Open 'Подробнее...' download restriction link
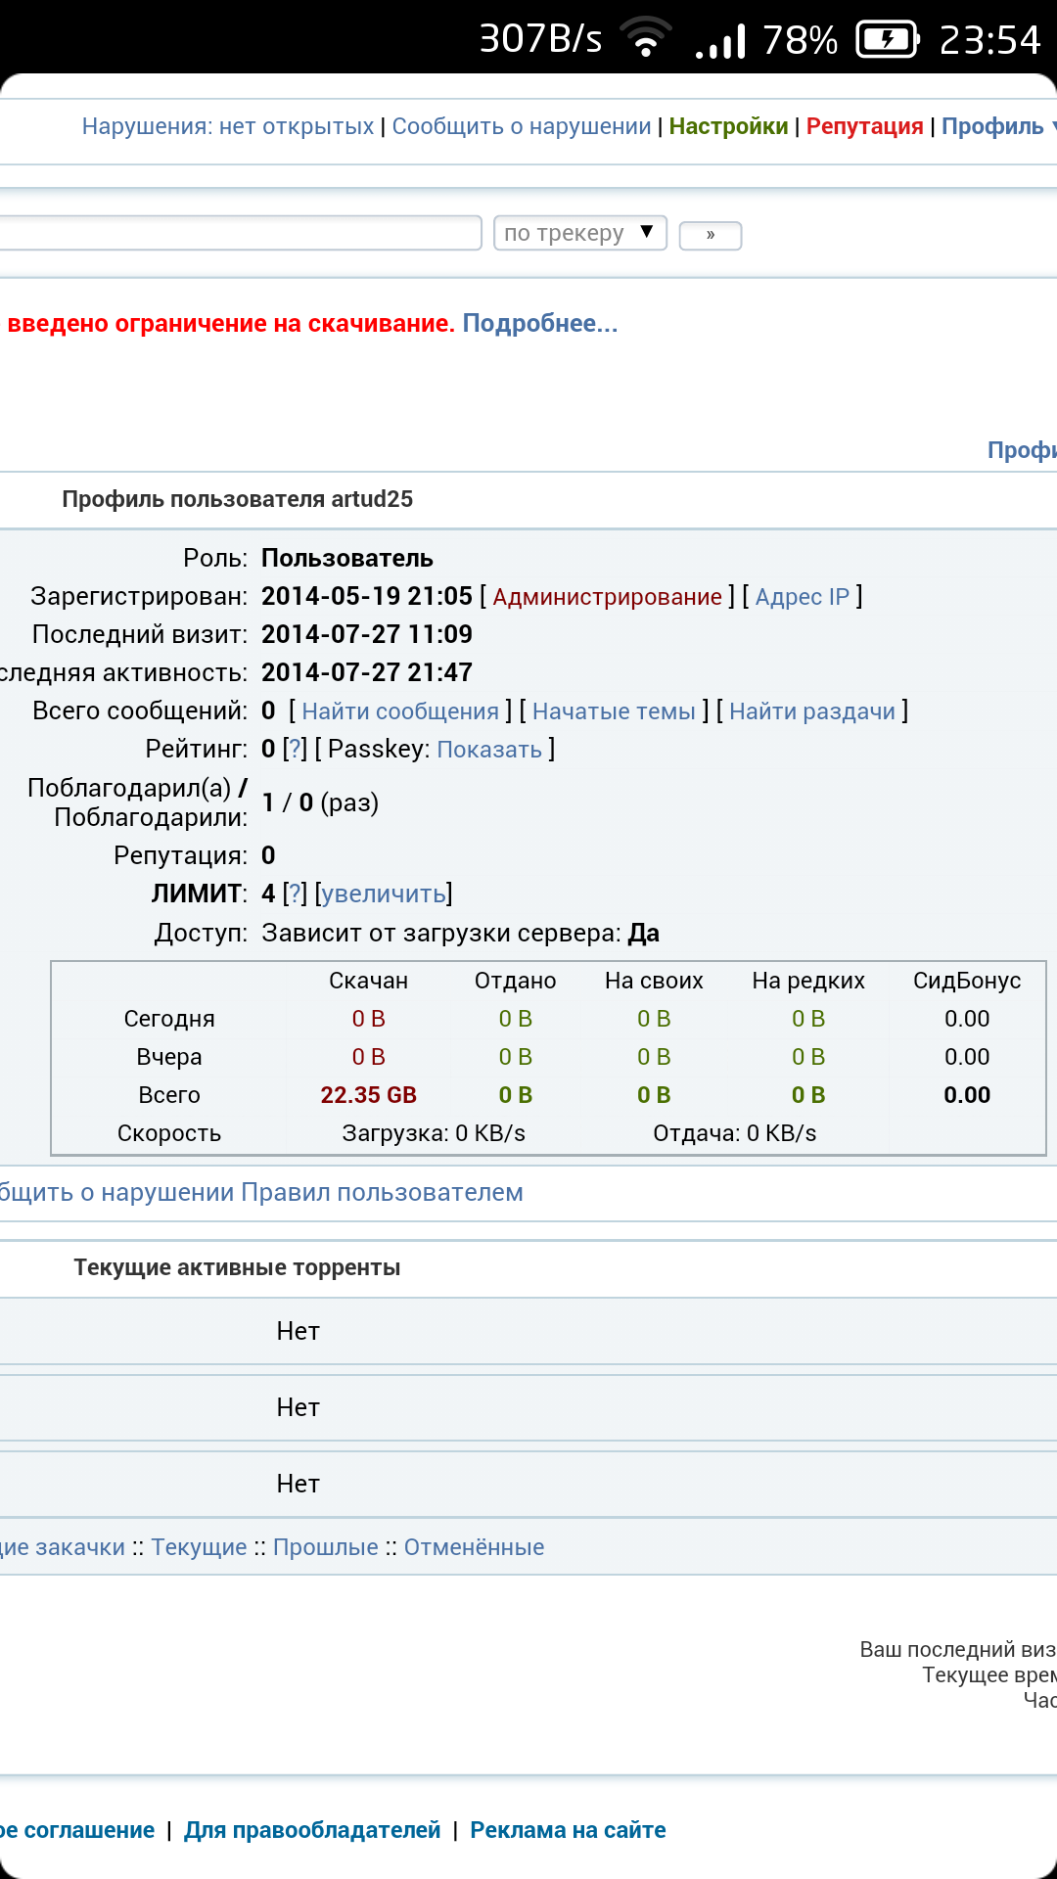Screen dimensions: 1057x1879 (540, 323)
